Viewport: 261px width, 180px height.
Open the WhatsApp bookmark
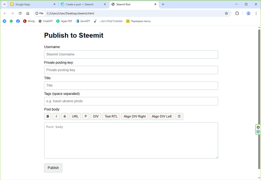point(11,21)
